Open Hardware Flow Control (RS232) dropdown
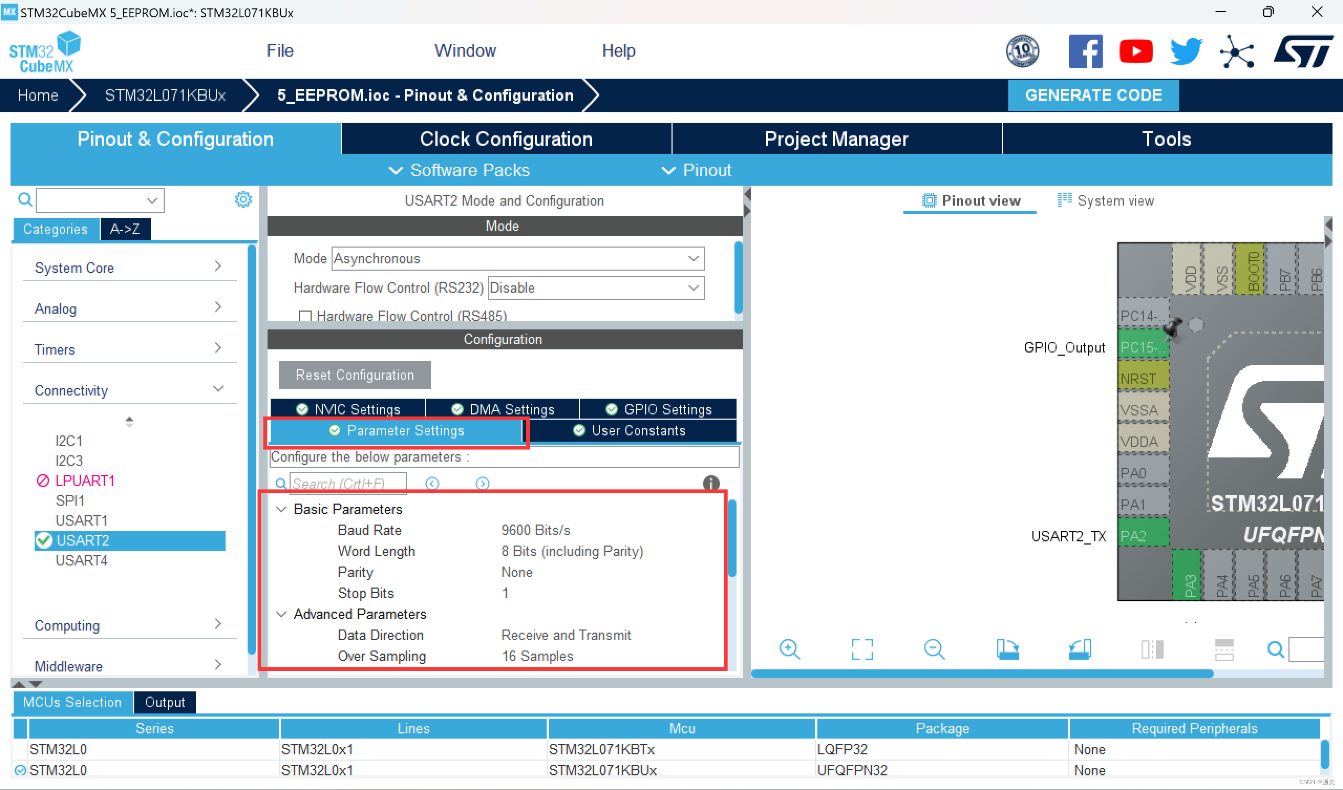Viewport: 1343px width, 790px height. click(x=596, y=288)
